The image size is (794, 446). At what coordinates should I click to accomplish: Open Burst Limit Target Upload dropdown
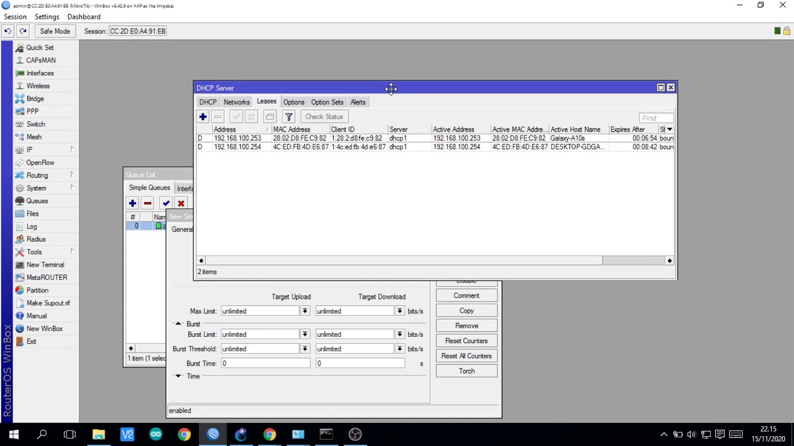pyautogui.click(x=305, y=334)
